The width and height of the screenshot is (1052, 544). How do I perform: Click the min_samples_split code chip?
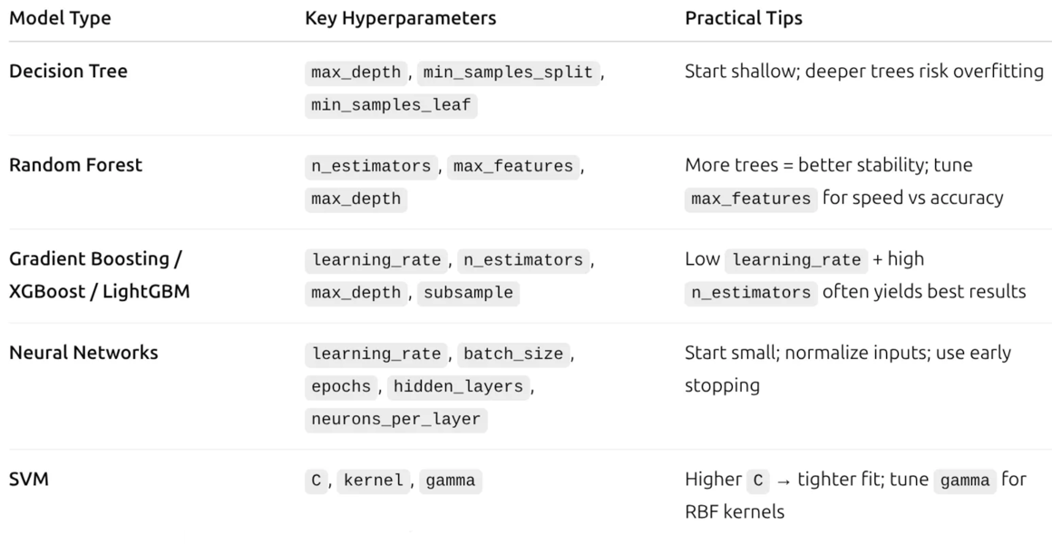[509, 73]
